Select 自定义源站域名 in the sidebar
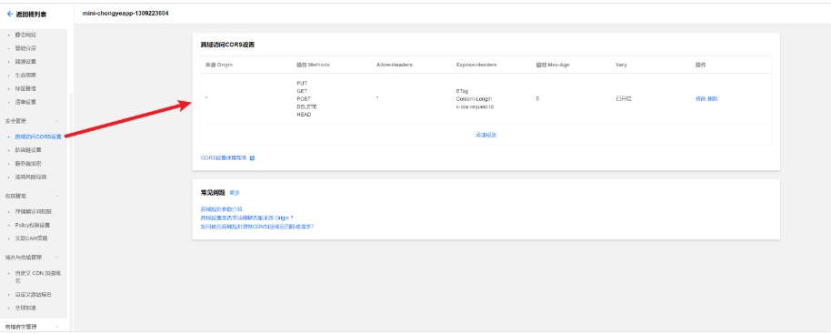Screen dimensions: 831x334 click(34, 294)
